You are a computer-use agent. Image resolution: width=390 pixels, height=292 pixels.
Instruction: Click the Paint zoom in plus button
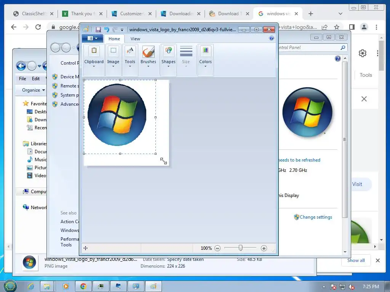tap(264, 248)
